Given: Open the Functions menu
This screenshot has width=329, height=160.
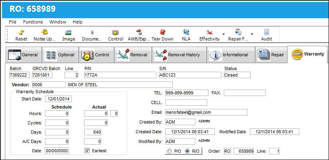Looking at the screenshot, I should point(33,22).
